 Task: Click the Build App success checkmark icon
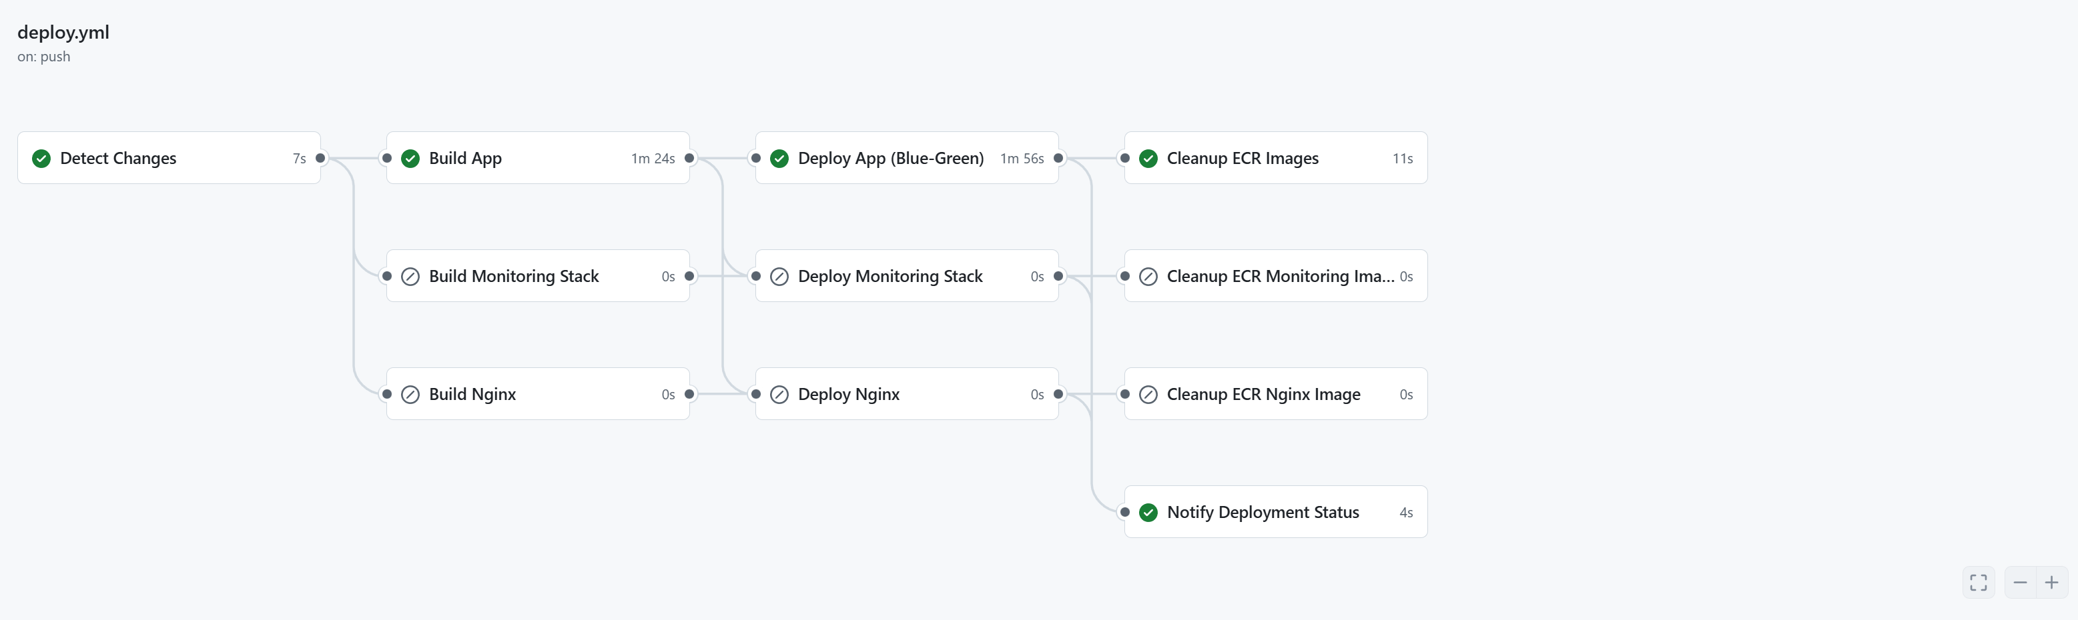click(410, 158)
